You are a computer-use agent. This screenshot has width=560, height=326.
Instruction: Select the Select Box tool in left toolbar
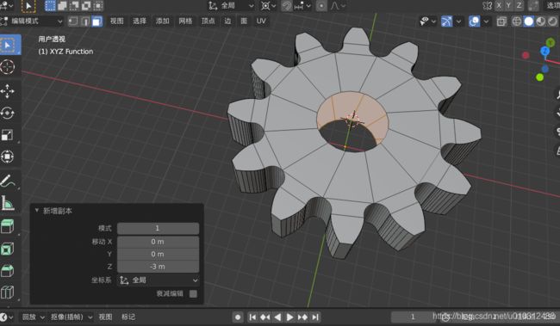8,45
